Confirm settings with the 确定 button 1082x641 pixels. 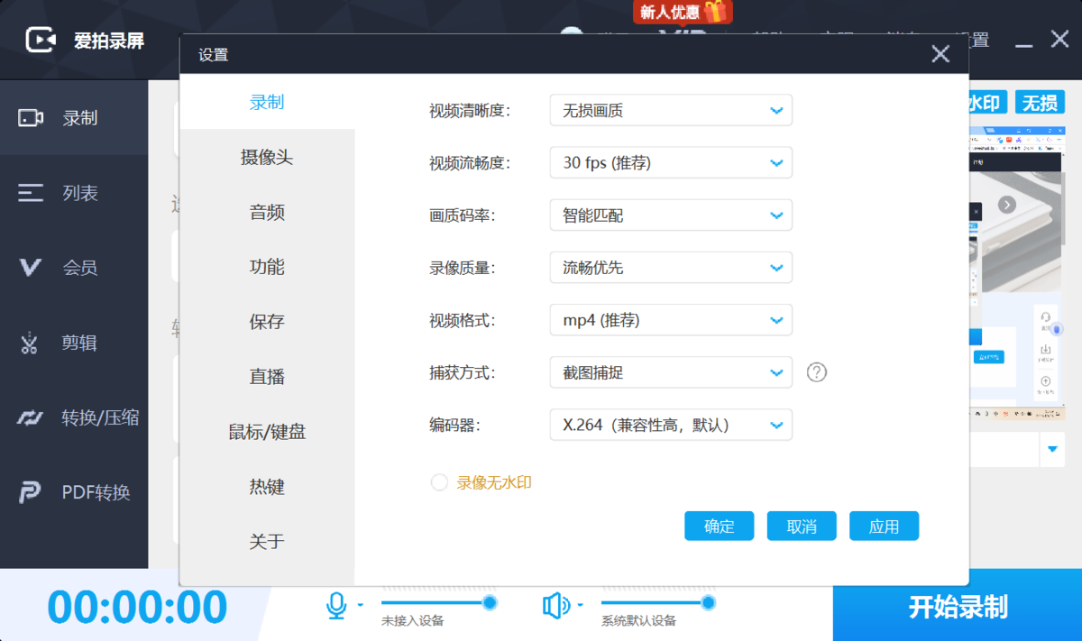tap(719, 526)
